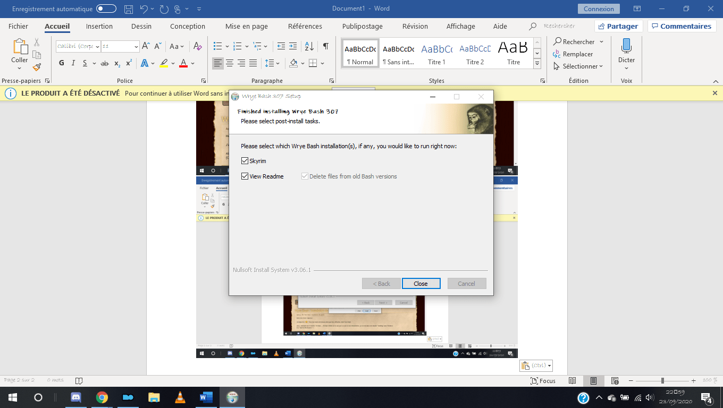Viewport: 723px width, 408px height.
Task: Click the Undo arrow icon
Action: (144, 9)
